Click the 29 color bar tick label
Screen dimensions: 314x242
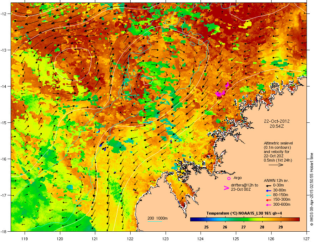(x=280, y=227)
